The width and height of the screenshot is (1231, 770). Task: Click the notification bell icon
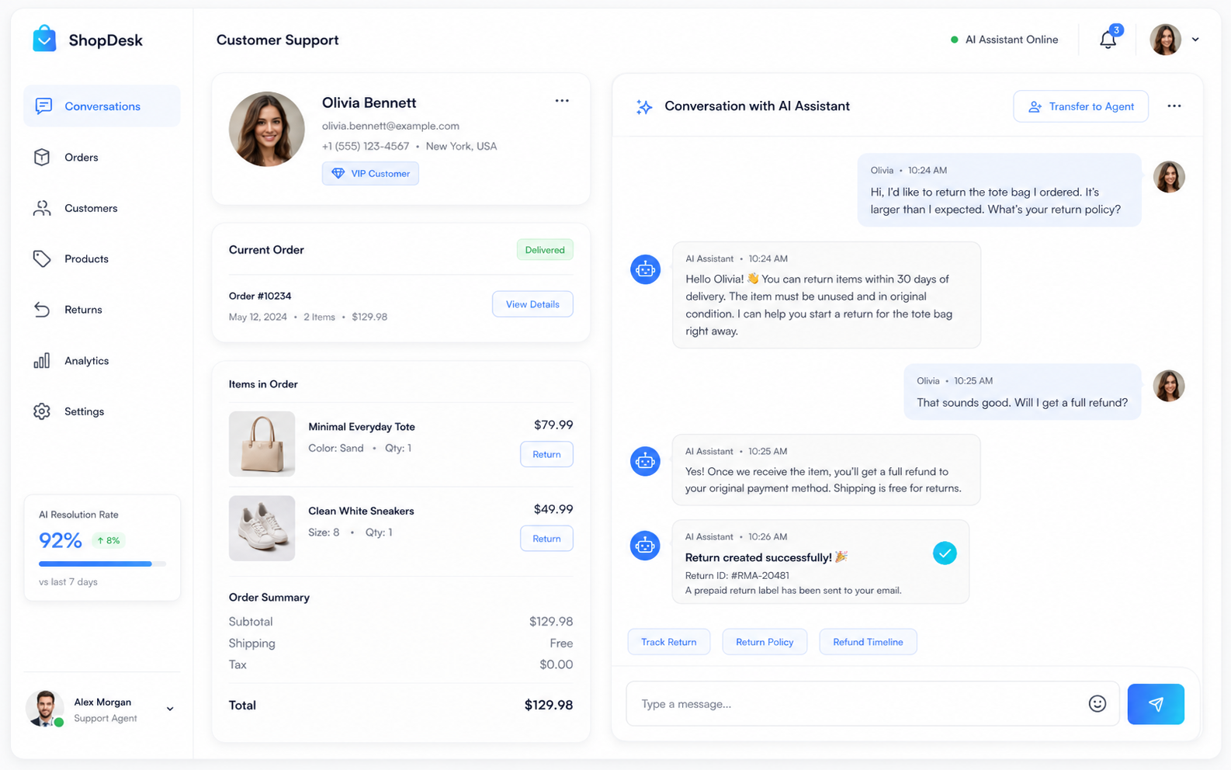coord(1108,40)
